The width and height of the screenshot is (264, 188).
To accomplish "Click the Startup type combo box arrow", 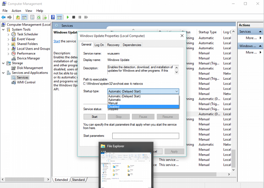I will click(x=176, y=91).
